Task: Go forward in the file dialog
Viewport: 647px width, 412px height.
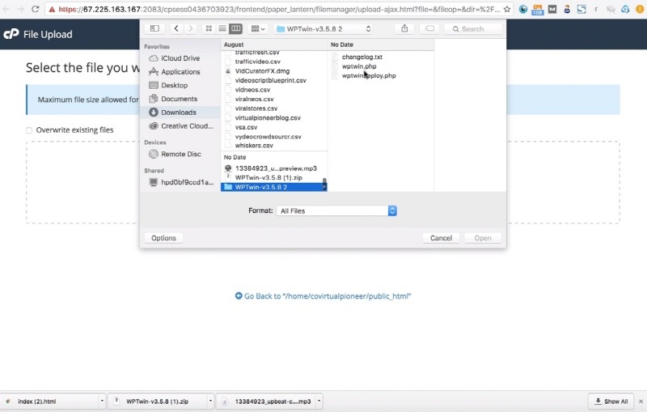Action: point(190,28)
